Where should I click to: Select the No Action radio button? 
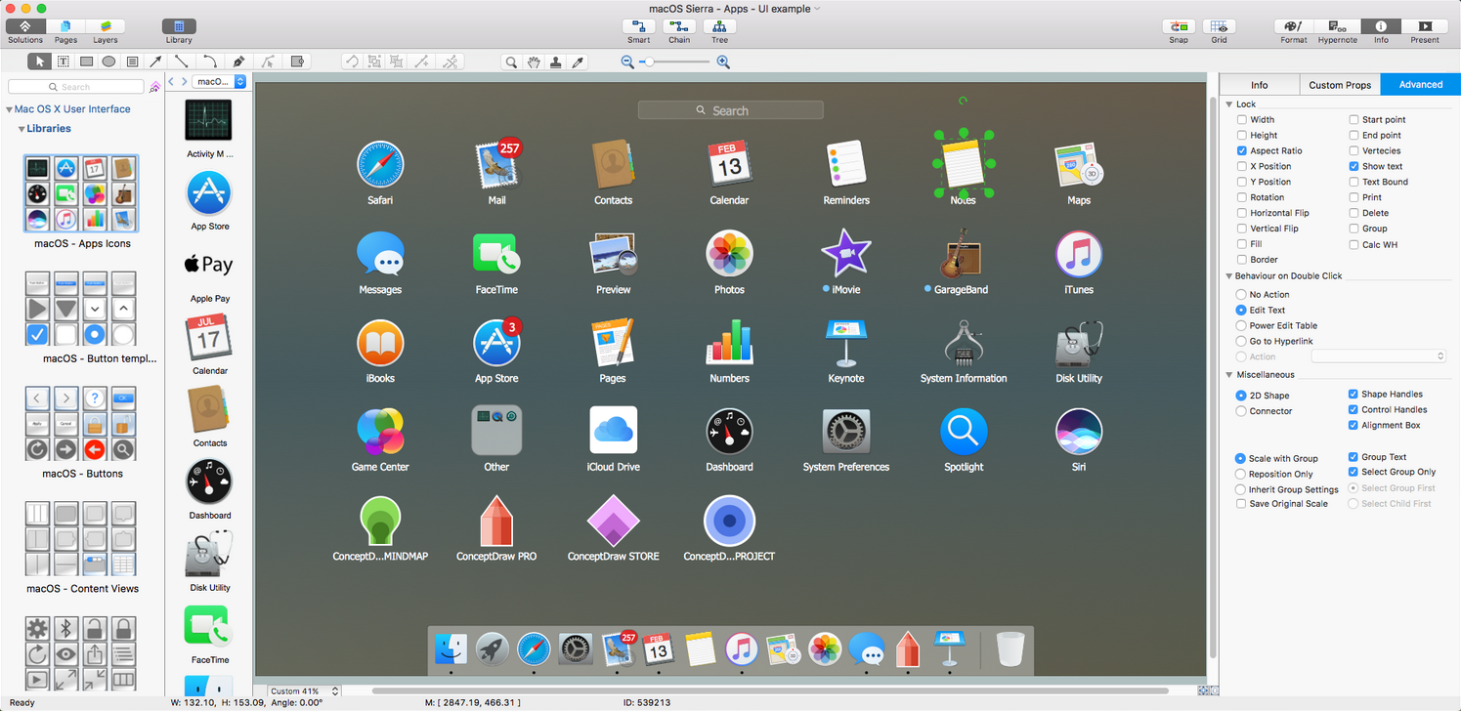pyautogui.click(x=1241, y=294)
